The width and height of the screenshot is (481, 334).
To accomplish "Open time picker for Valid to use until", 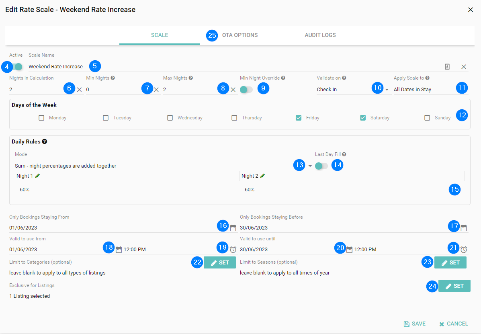I will point(464,250).
